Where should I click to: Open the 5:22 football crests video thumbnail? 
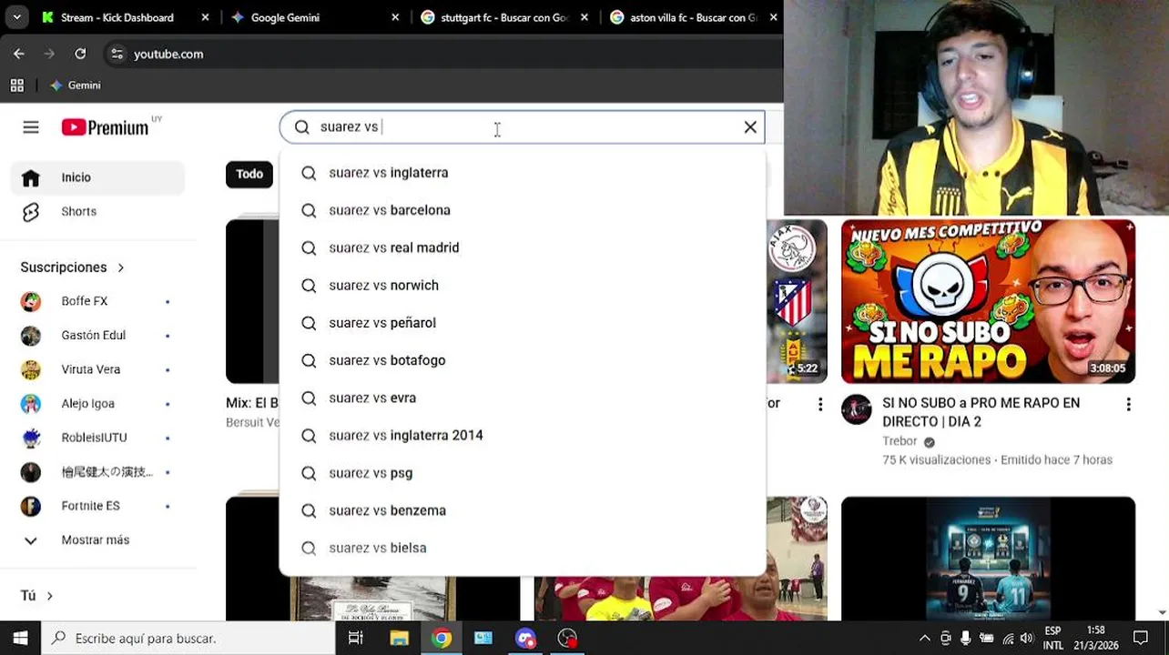[797, 301]
